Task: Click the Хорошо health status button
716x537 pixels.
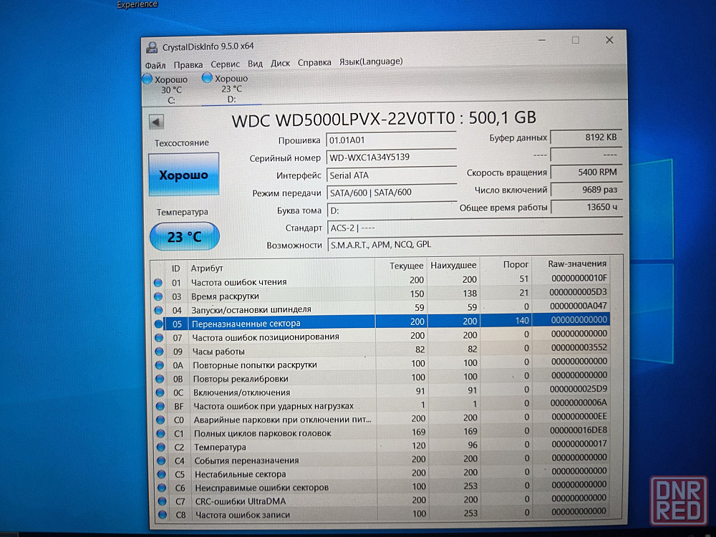Action: tap(183, 175)
